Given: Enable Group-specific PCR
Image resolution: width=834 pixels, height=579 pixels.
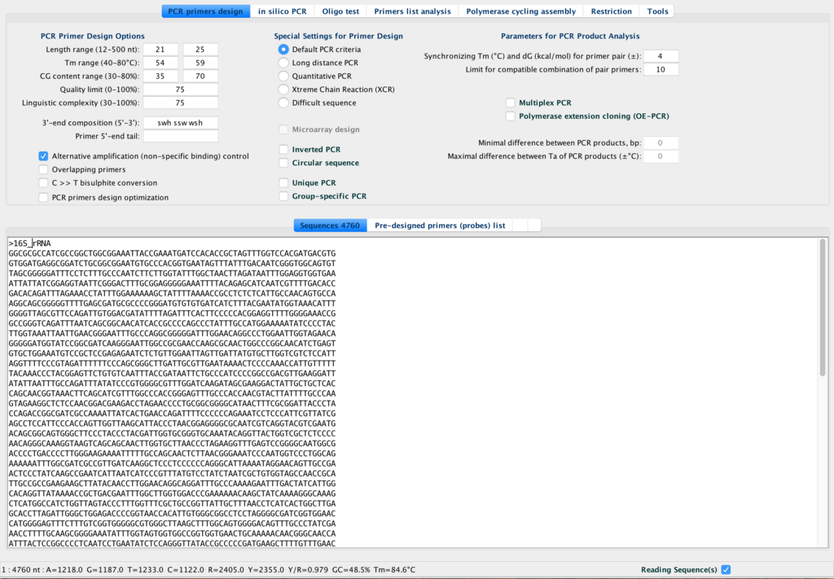Looking at the screenshot, I should click(283, 196).
